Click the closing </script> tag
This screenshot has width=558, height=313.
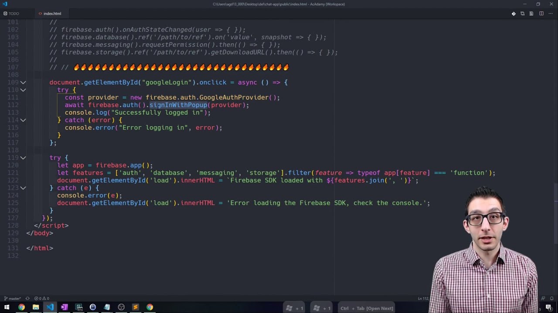51,226
